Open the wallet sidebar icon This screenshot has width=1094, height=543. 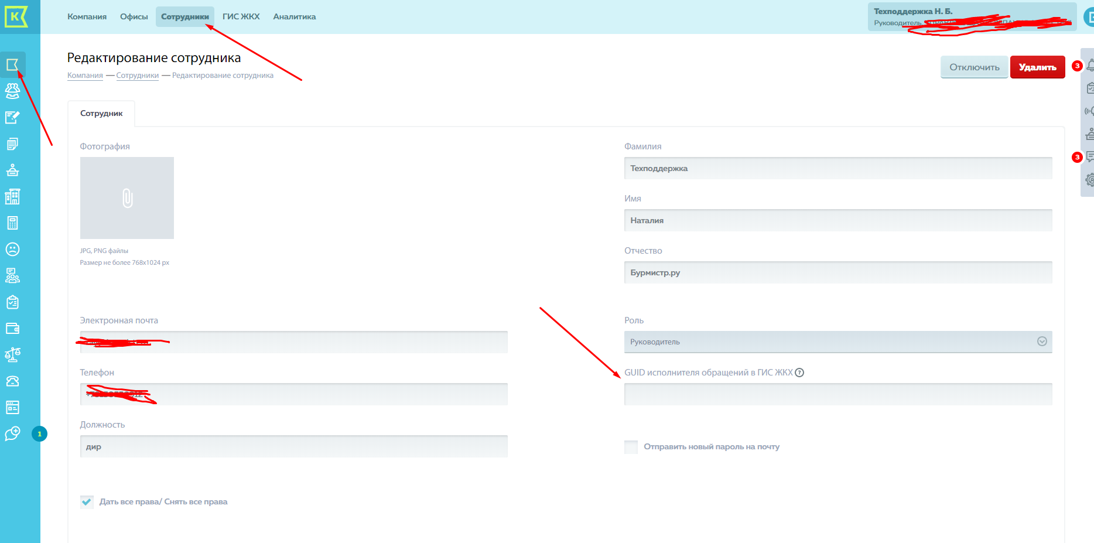point(12,328)
